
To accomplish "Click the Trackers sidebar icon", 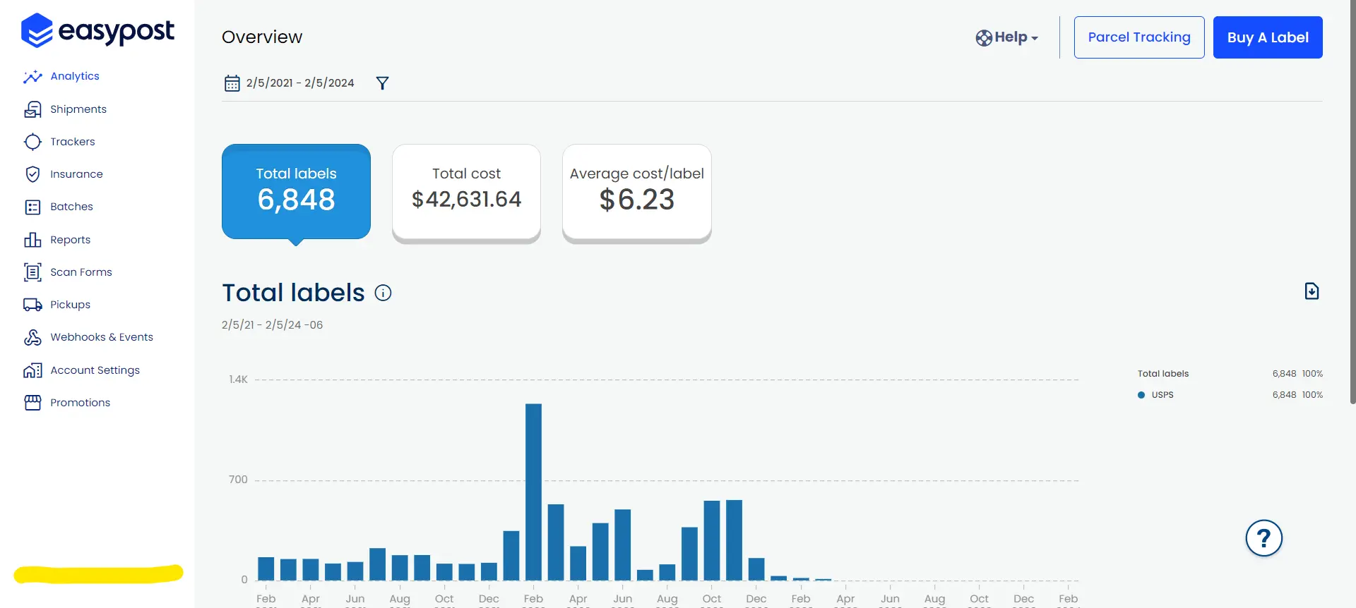I will (32, 142).
